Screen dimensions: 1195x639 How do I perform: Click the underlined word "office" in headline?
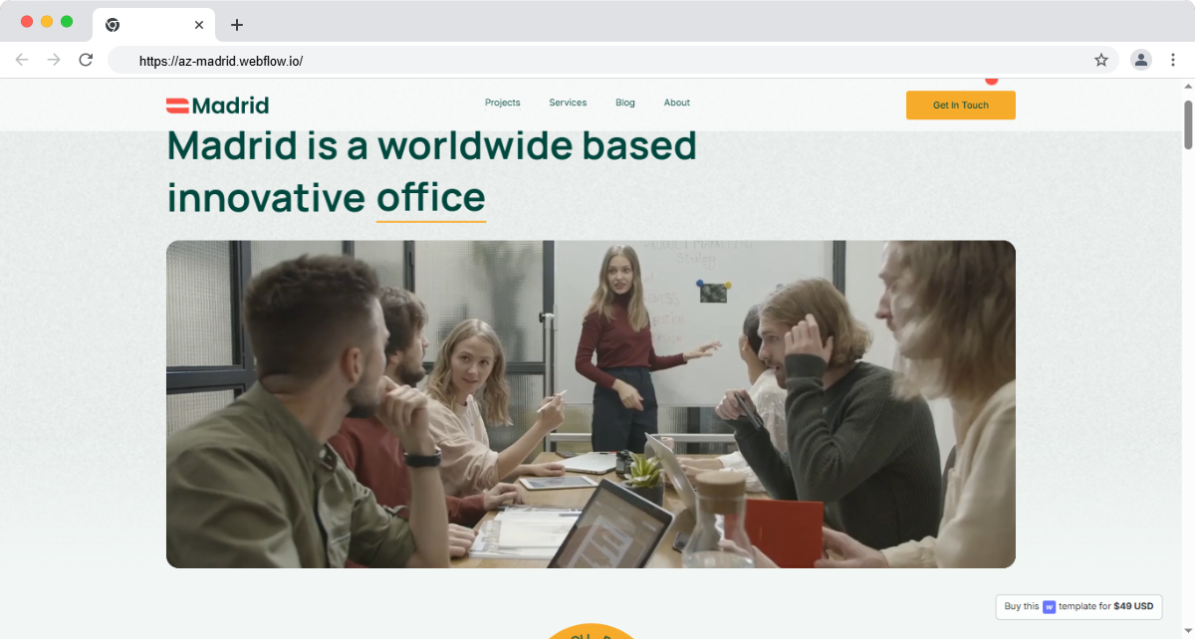tap(431, 197)
